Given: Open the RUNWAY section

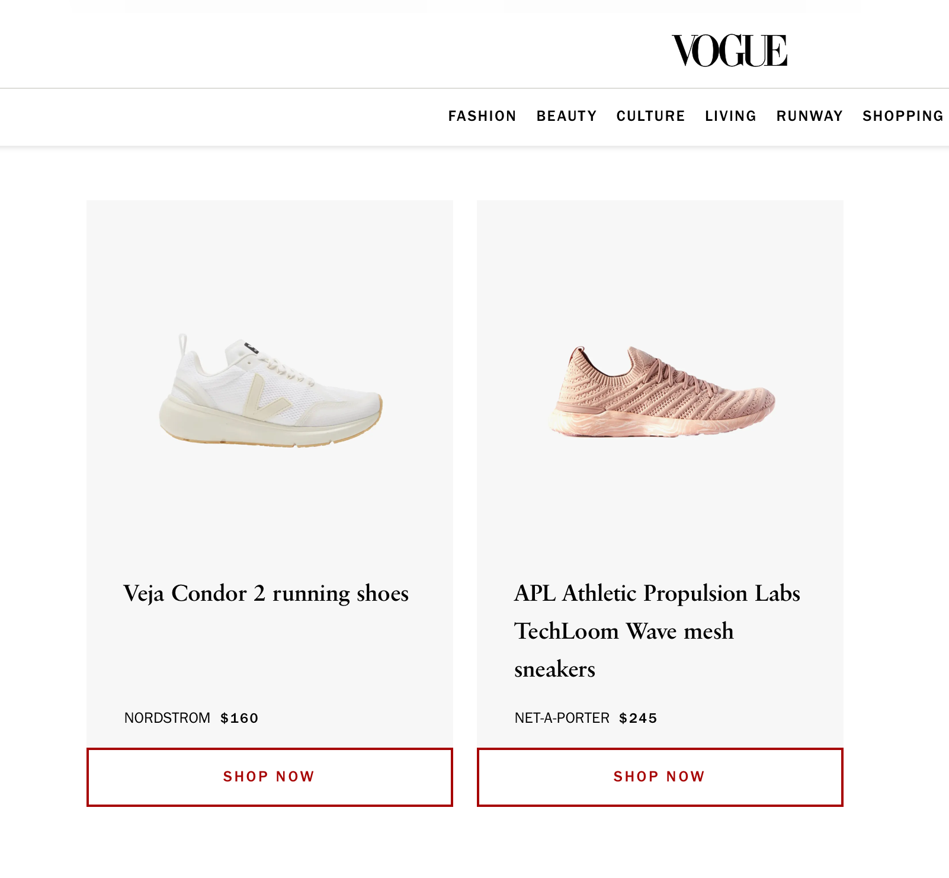Looking at the screenshot, I should click(809, 116).
